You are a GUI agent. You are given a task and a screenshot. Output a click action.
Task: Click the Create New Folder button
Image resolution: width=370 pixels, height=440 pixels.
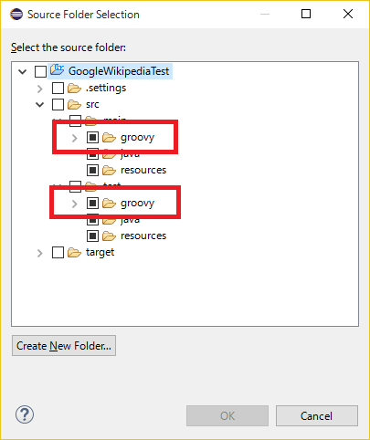64,346
